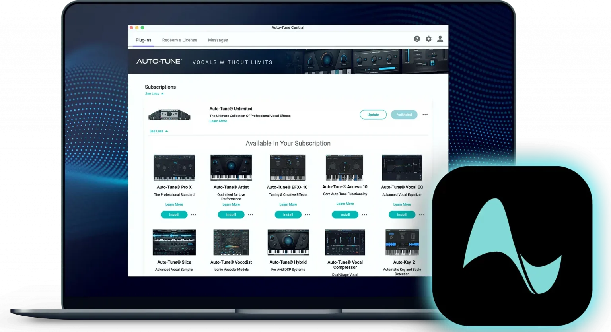Click 'Iconic Vocoder Models' description

click(231, 270)
